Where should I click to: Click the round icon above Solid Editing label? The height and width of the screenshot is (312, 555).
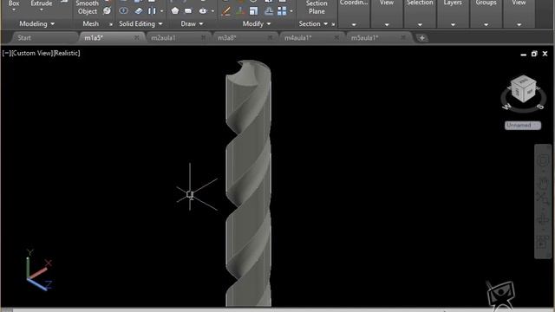(123, 10)
